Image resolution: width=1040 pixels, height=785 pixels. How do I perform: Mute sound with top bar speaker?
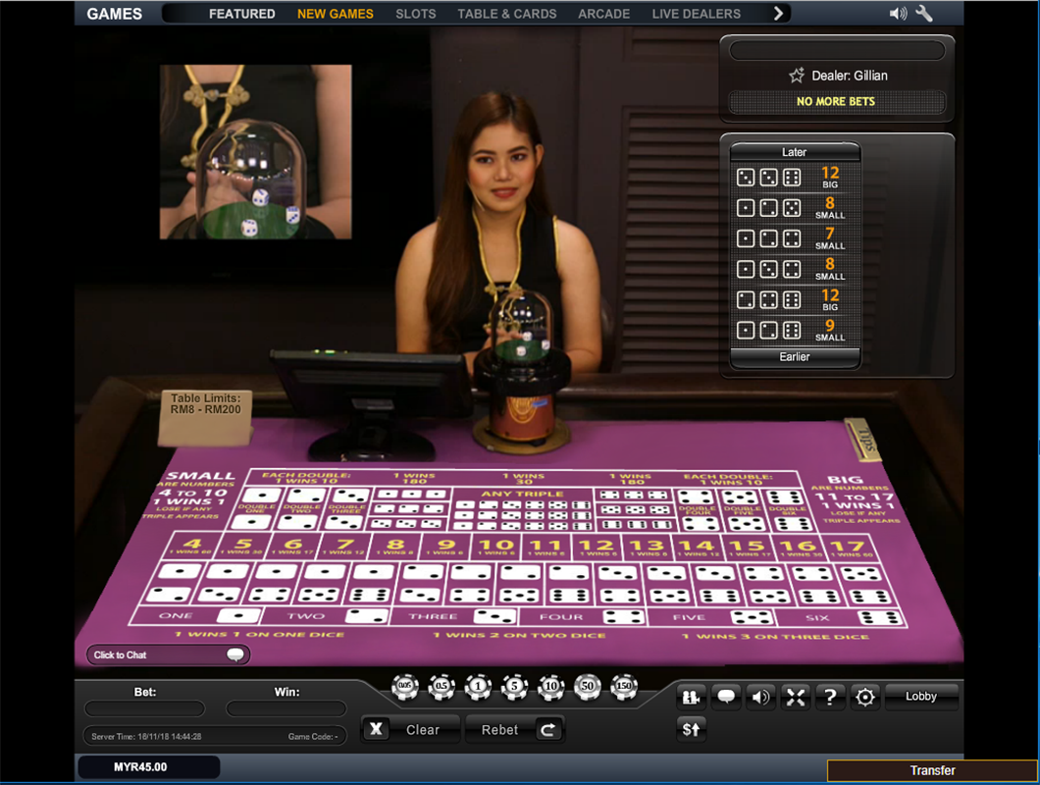[897, 14]
